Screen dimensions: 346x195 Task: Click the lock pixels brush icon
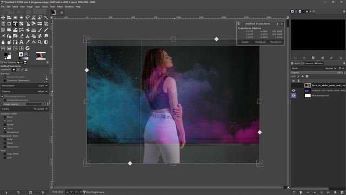(x=298, y=76)
